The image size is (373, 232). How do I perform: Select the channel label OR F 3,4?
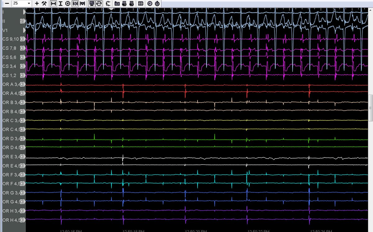click(x=11, y=174)
